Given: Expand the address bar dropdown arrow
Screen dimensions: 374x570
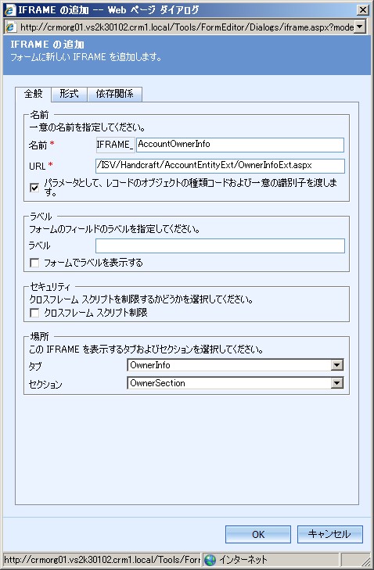Looking at the screenshot, I should click(x=359, y=27).
